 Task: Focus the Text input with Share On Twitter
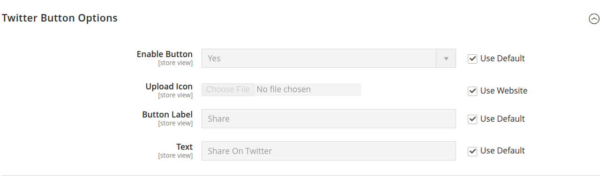329,151
